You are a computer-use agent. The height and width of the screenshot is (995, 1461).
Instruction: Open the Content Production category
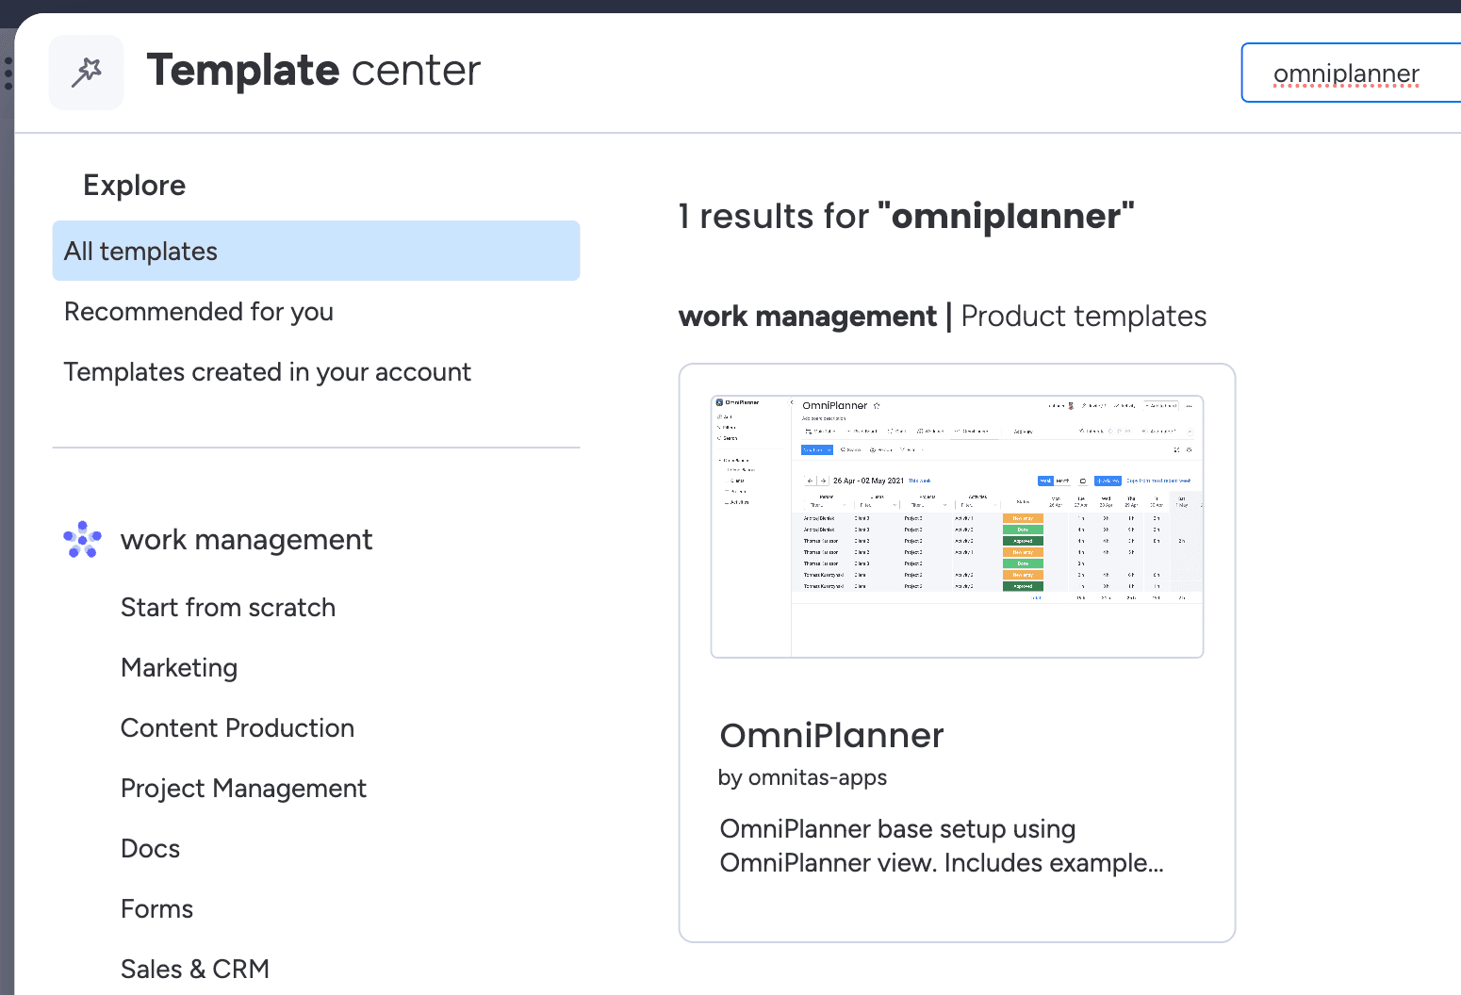(x=238, y=728)
